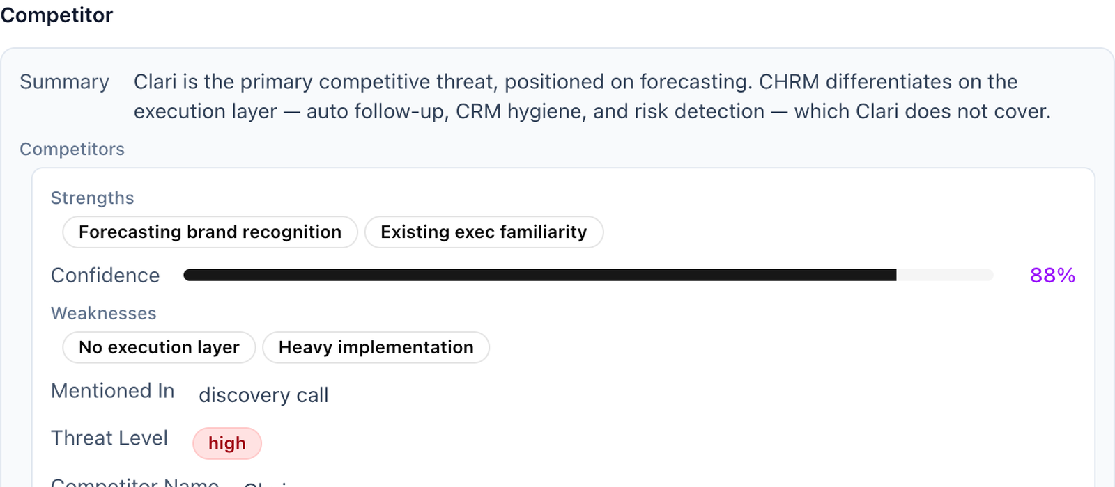This screenshot has width=1115, height=487.
Task: Click the unfilled end of Confidence bar
Action: coord(944,276)
